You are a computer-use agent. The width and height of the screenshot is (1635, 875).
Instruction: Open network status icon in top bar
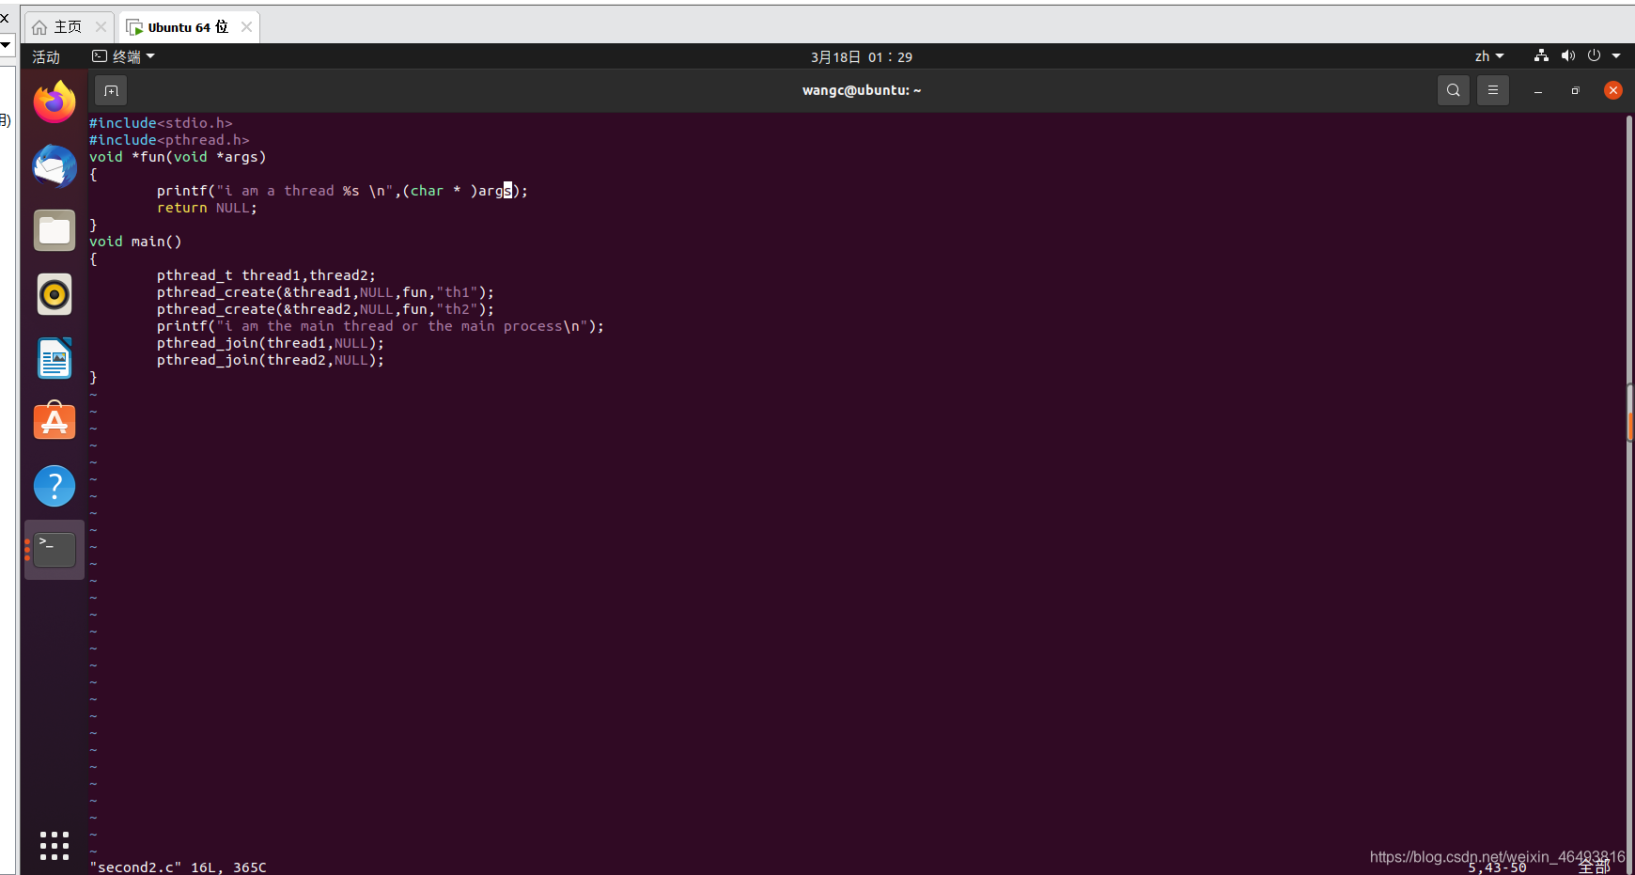[1541, 56]
